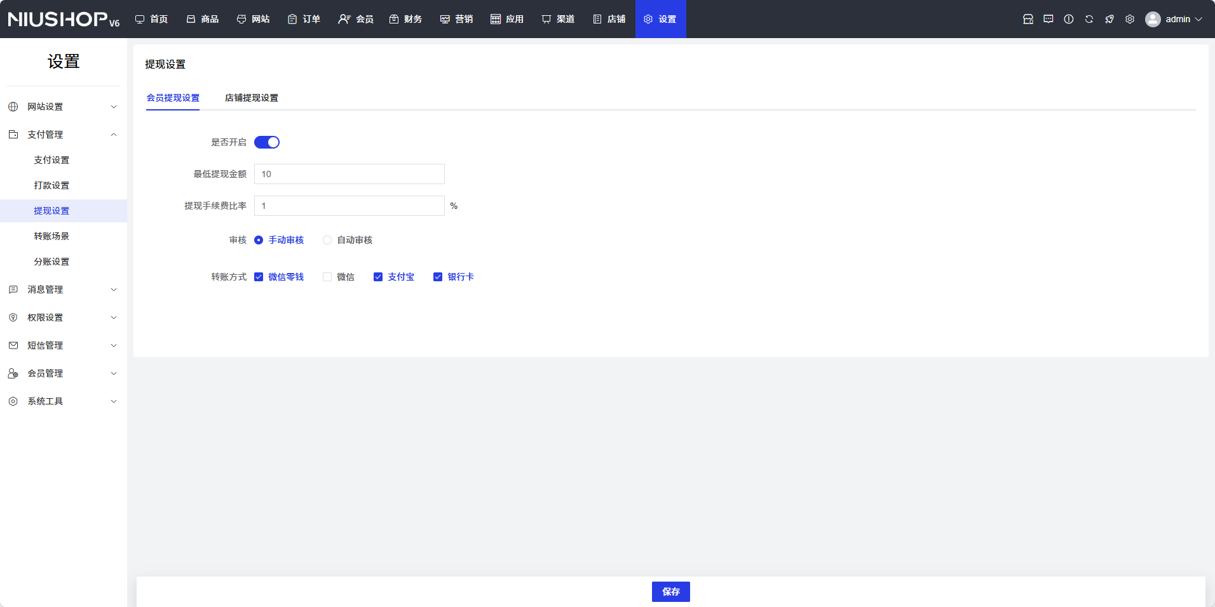
Task: Click the exclamation notice icon
Action: coord(1068,19)
